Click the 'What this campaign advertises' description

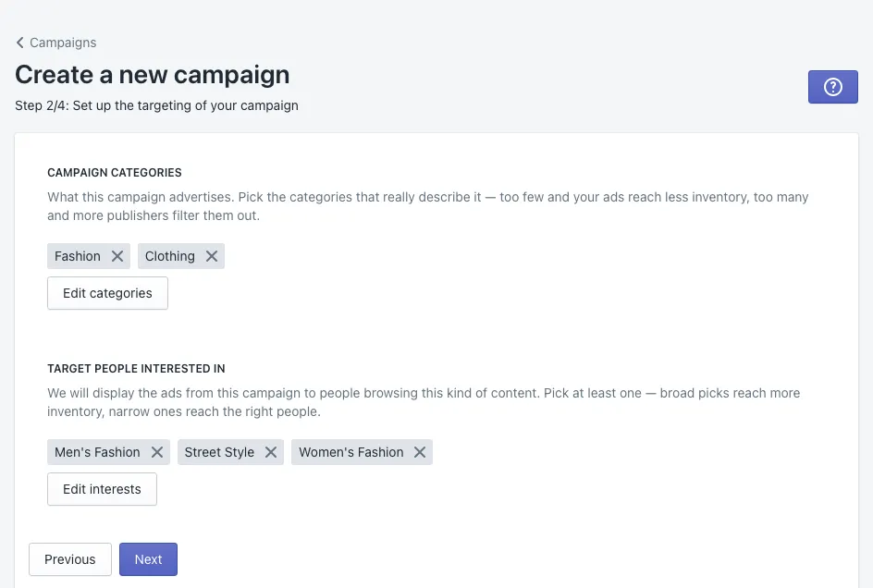tap(427, 206)
